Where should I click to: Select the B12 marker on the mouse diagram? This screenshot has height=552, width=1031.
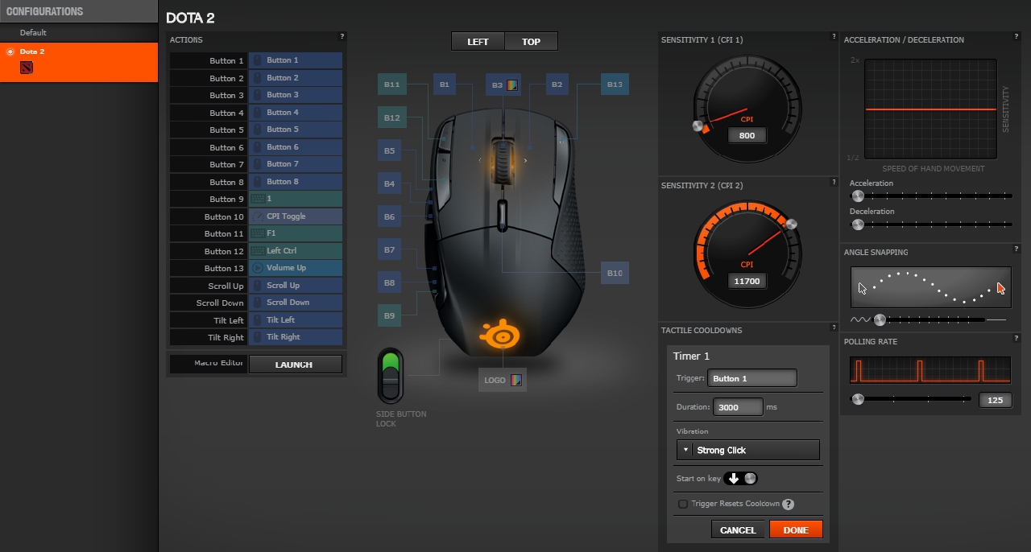(x=392, y=117)
